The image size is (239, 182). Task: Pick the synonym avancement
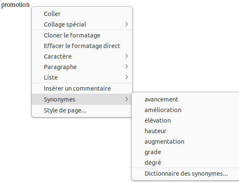185,99
